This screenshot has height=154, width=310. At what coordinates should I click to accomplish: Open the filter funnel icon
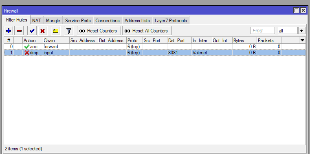point(68,31)
